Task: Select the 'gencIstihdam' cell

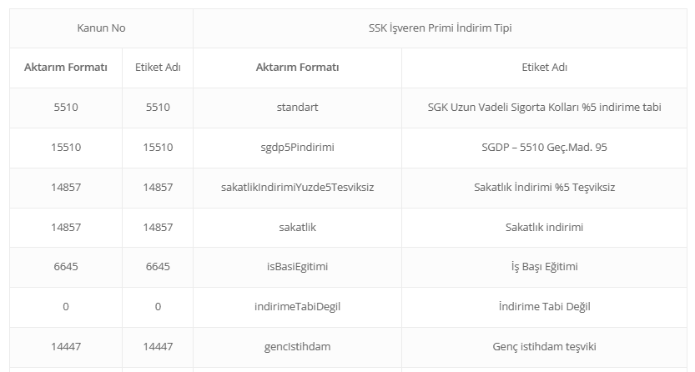Action: point(297,346)
